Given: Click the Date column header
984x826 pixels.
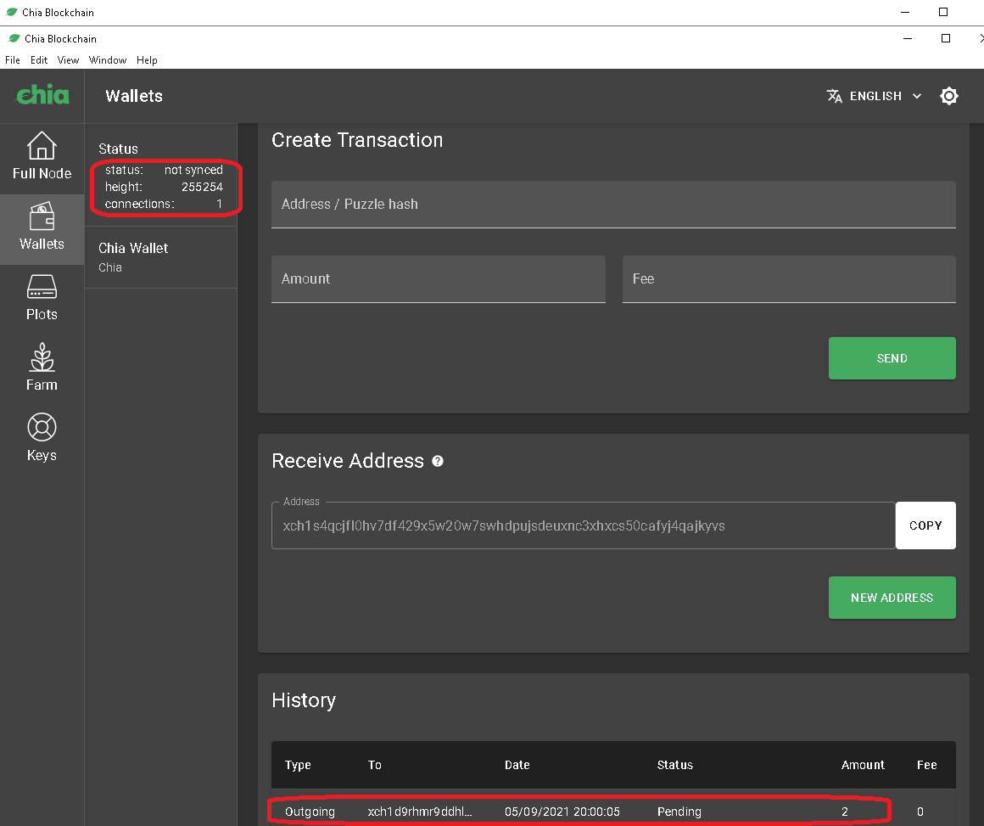Looking at the screenshot, I should pos(517,765).
